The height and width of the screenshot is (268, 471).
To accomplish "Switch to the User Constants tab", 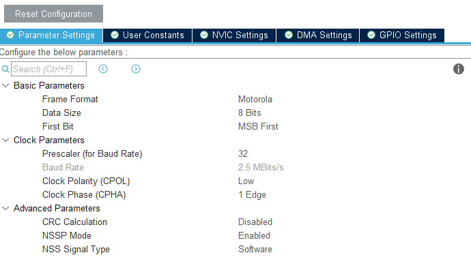I will point(147,35).
